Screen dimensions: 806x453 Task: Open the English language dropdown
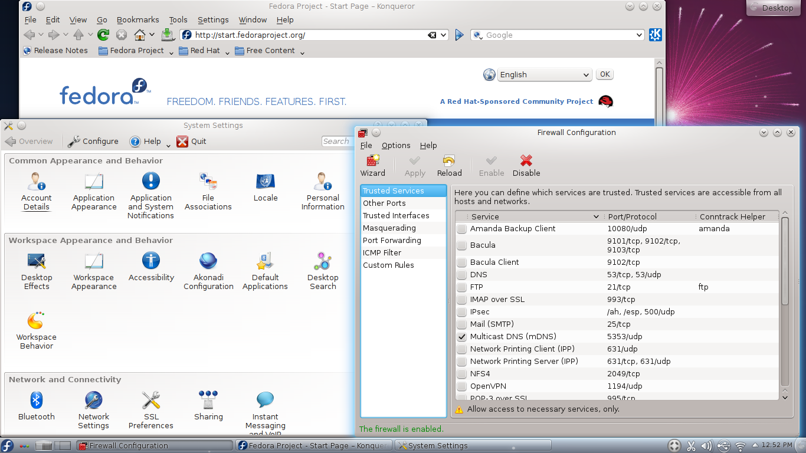point(544,75)
